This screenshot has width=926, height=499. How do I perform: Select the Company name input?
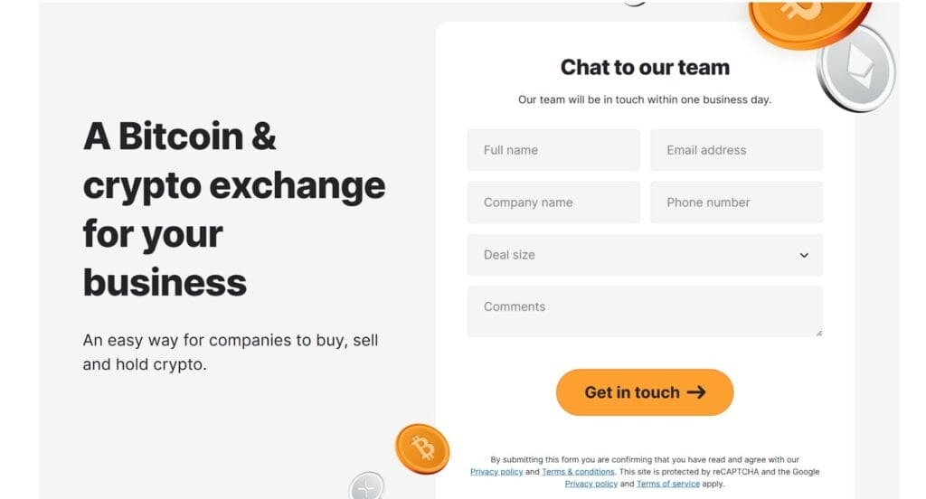553,202
